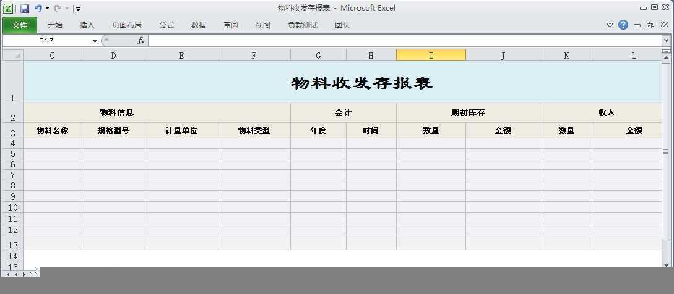Switch to the 开始 ribbon tab

(54, 25)
